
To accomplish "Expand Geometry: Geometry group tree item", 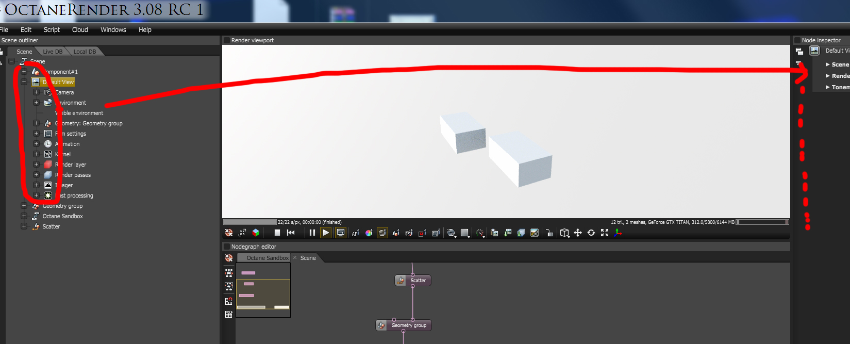I will [36, 123].
